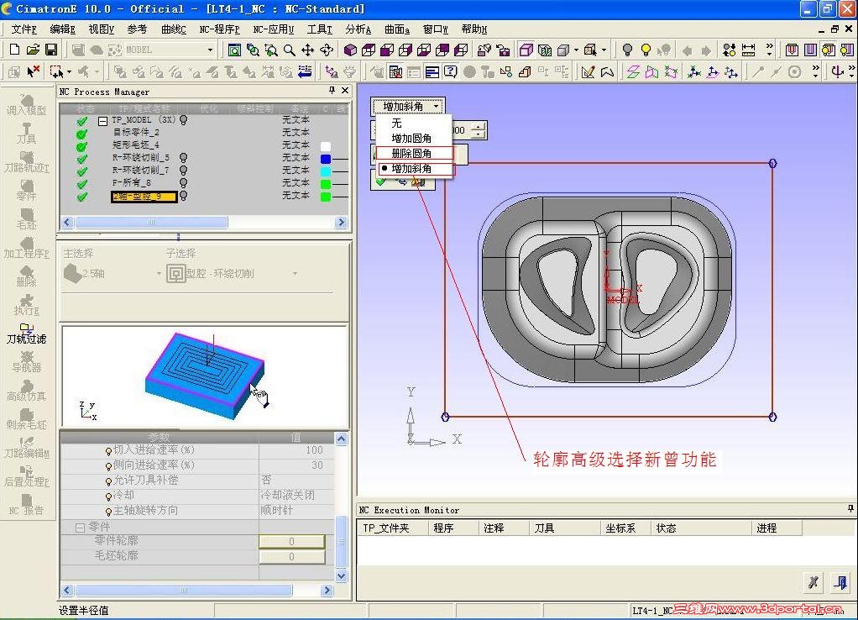The width and height of the screenshot is (858, 620).
Task: Open the NC-程序P menu
Action: [219, 29]
